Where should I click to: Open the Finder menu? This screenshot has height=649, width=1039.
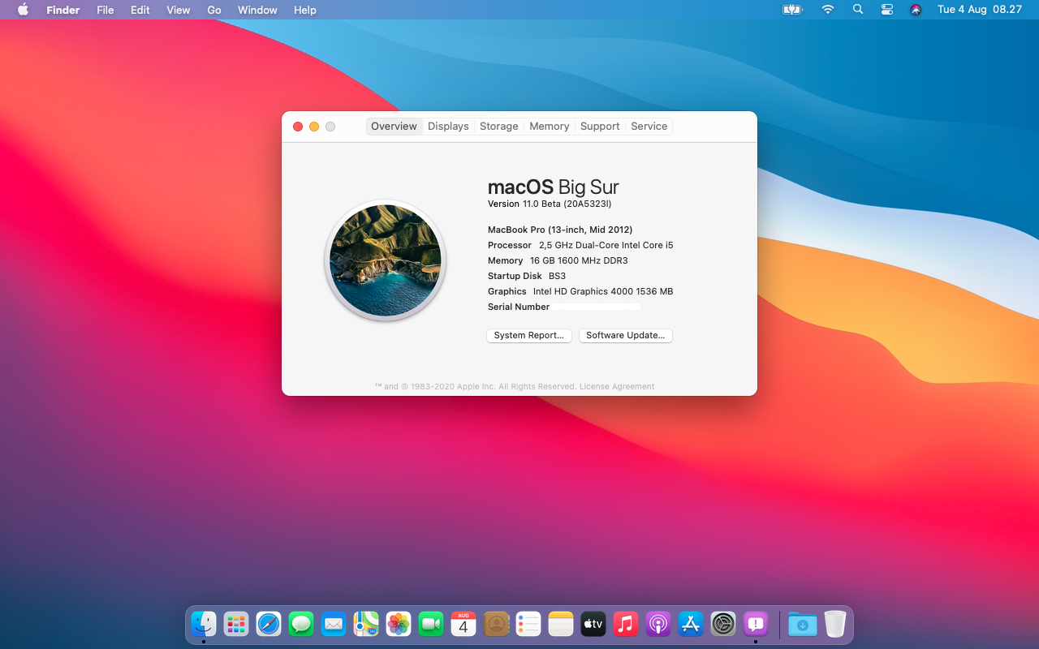click(x=63, y=10)
